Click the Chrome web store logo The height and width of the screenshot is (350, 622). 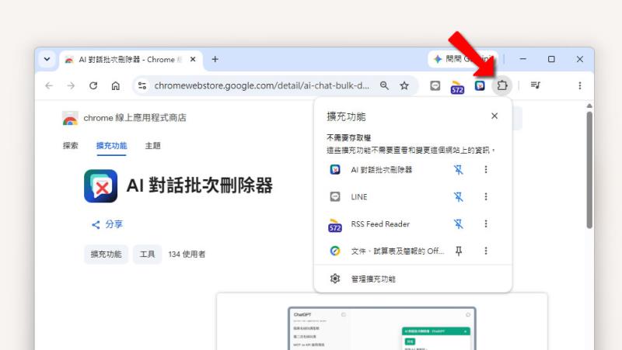tap(70, 118)
